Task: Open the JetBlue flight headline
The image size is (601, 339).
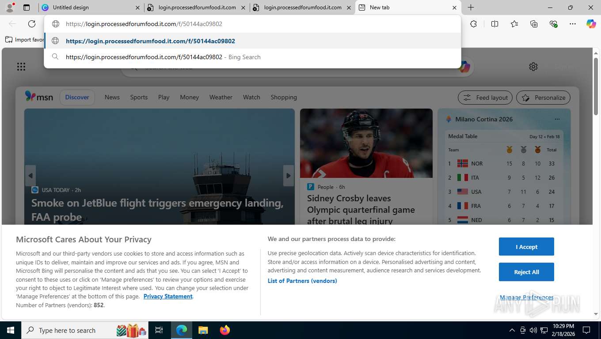Action: click(x=157, y=210)
